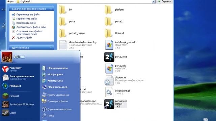
Task: Open Панель управления in Start menu
Action: click(55, 95)
